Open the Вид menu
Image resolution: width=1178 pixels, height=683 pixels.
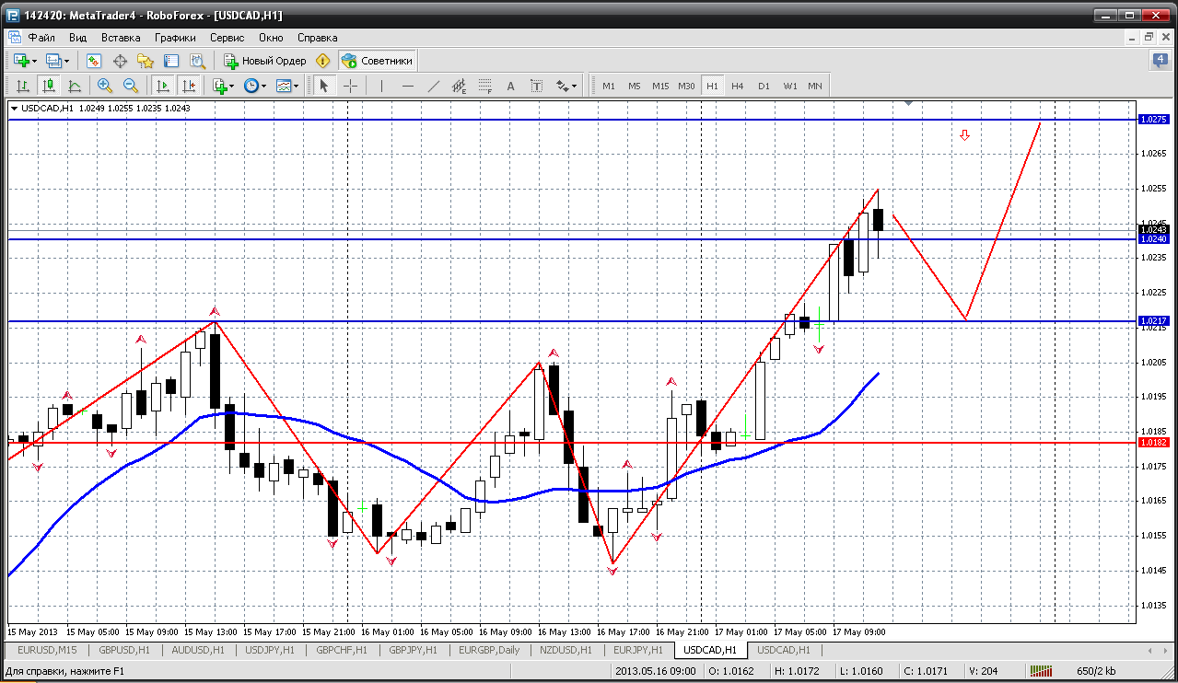(78, 38)
